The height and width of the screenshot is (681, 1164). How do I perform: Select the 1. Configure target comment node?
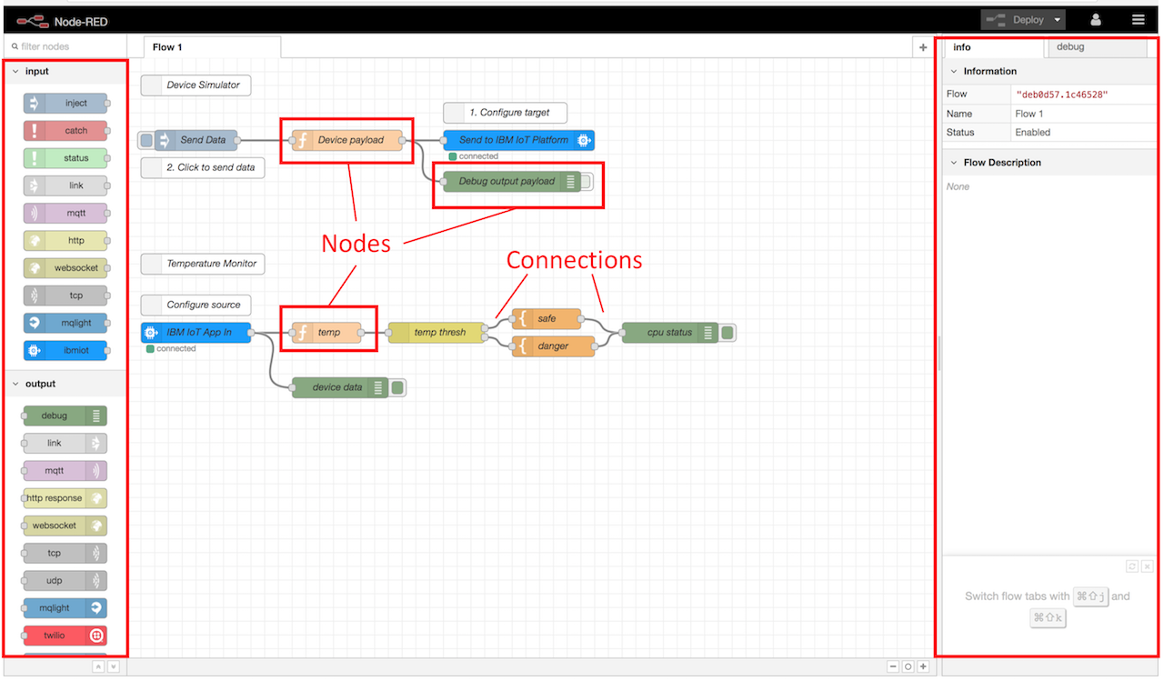(505, 113)
